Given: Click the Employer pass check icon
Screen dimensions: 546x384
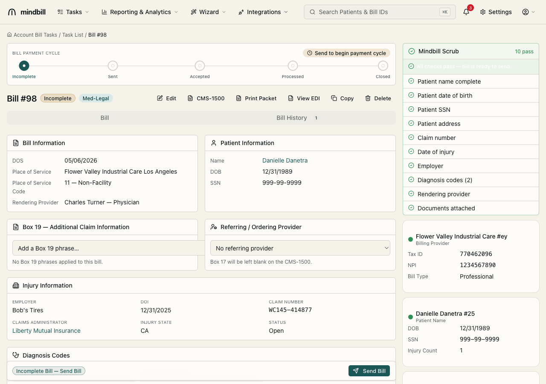Looking at the screenshot, I should pos(411,166).
